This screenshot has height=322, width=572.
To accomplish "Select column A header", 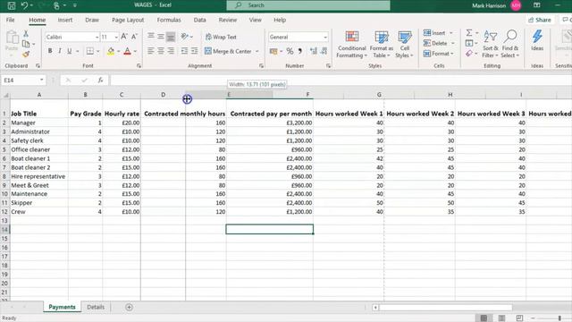I will click(x=39, y=95).
